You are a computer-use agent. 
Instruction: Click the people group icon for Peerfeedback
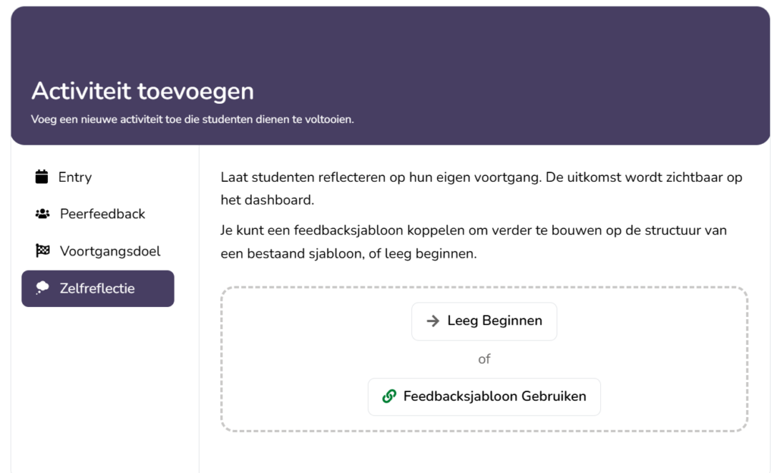pos(42,214)
